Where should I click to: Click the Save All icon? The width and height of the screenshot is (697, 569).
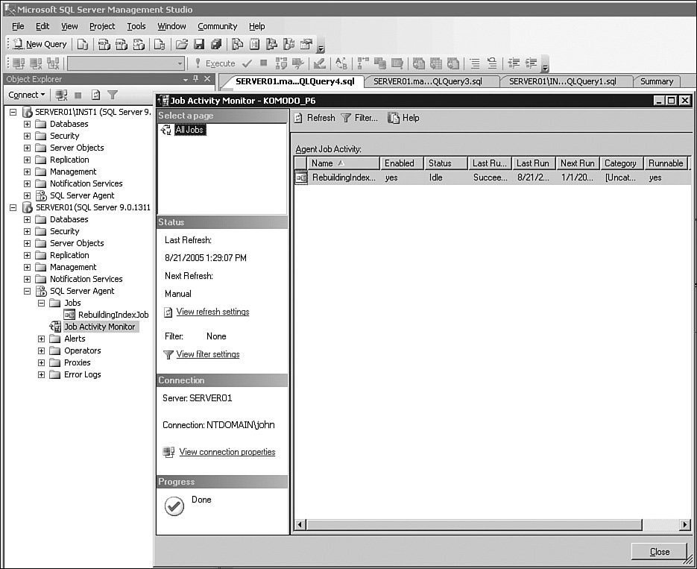(x=216, y=44)
